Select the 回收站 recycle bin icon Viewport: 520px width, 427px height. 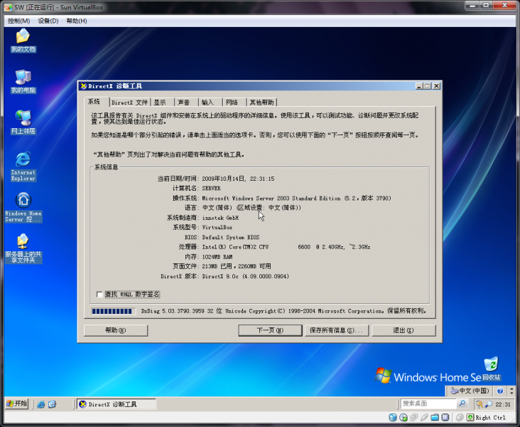491,369
